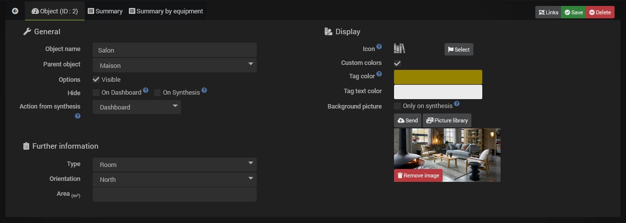Click Remove image button

[418, 175]
